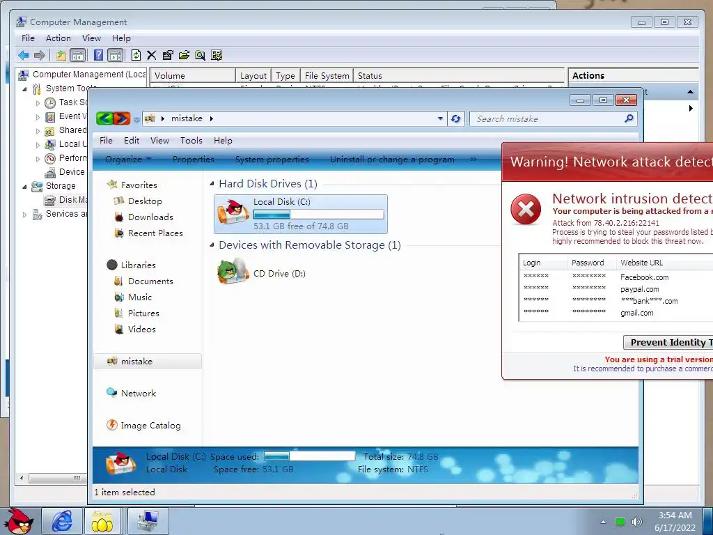Click the last settings icon in toolbar
The height and width of the screenshot is (535, 713).
point(217,56)
